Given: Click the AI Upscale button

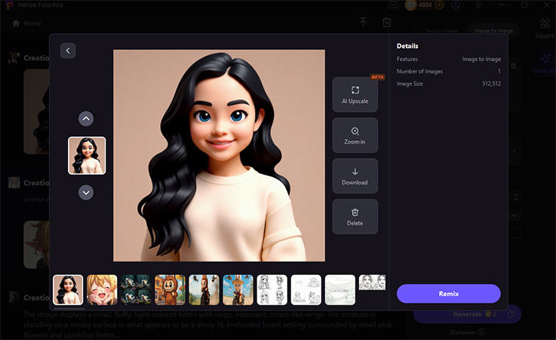Looking at the screenshot, I should click(355, 94).
